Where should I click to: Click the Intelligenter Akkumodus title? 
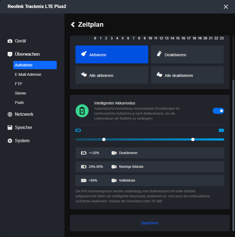click(x=115, y=103)
